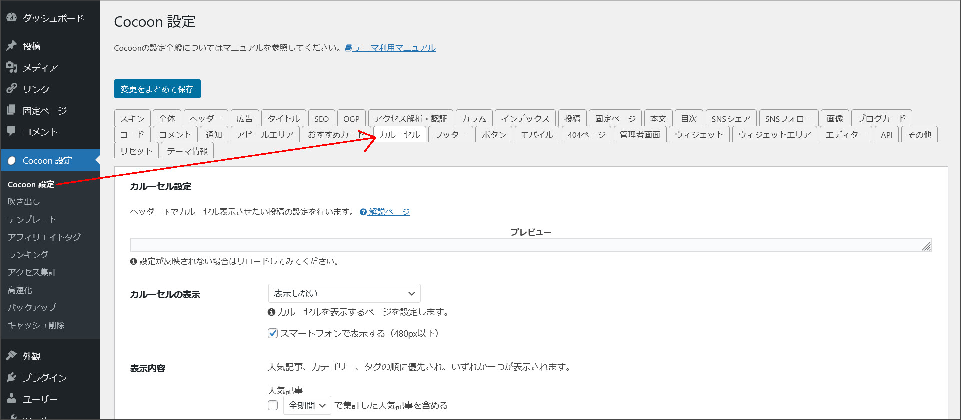This screenshot has width=961, height=420.
Task: Switch to the タイトル tab
Action: pos(283,118)
